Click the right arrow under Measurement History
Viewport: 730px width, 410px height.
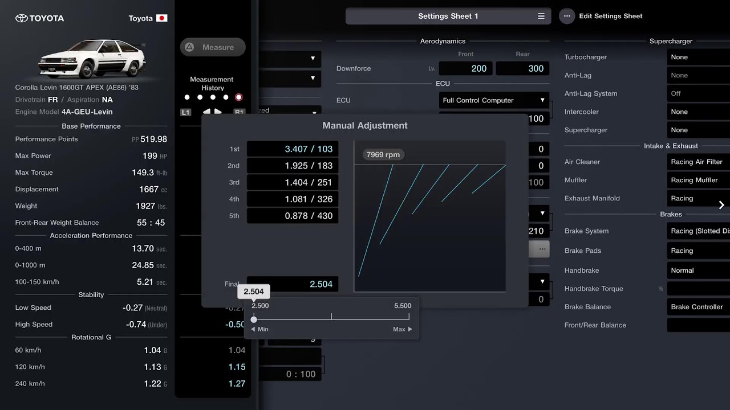coord(218,112)
